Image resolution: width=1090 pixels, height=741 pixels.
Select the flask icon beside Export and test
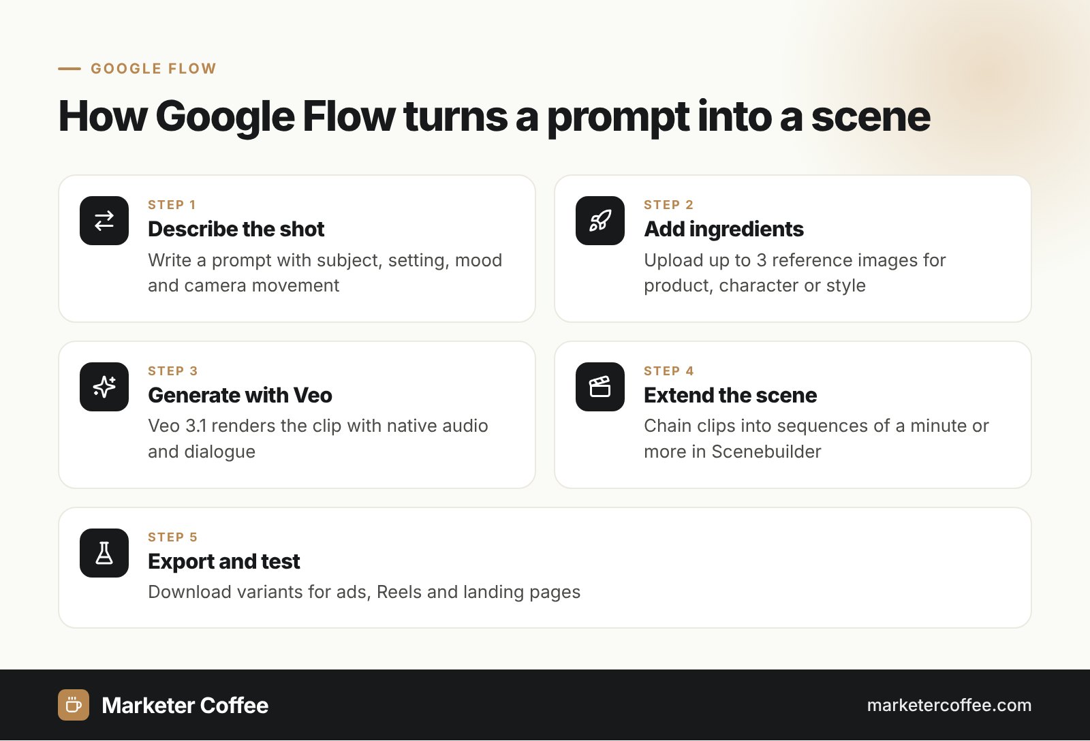[104, 553]
